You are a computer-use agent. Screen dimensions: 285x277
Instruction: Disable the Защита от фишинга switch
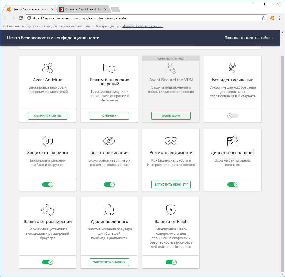tap(47, 185)
